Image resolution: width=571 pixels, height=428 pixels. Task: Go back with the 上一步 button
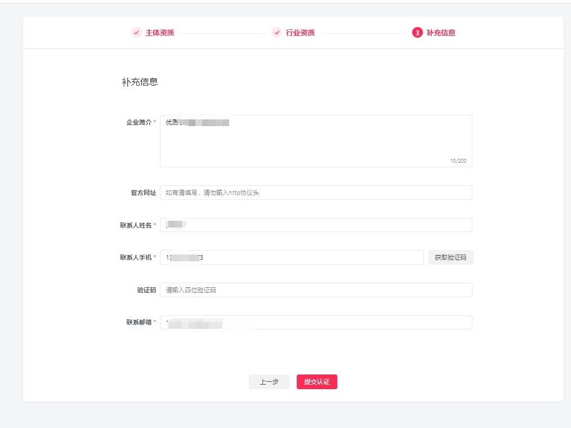(269, 382)
